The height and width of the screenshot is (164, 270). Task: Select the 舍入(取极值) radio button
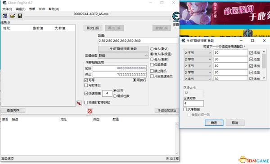tap(161, 54)
